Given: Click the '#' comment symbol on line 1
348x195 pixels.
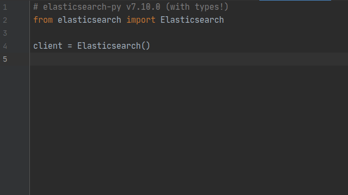Looking at the screenshot, I should 35,7.
